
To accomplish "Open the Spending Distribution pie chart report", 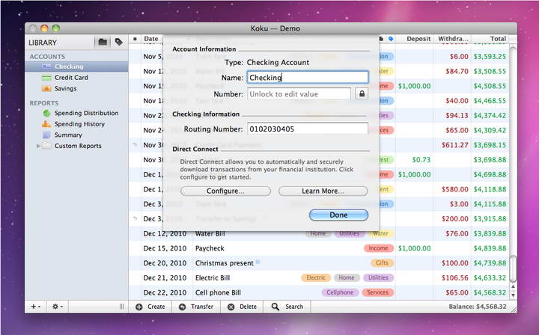I will click(x=46, y=113).
